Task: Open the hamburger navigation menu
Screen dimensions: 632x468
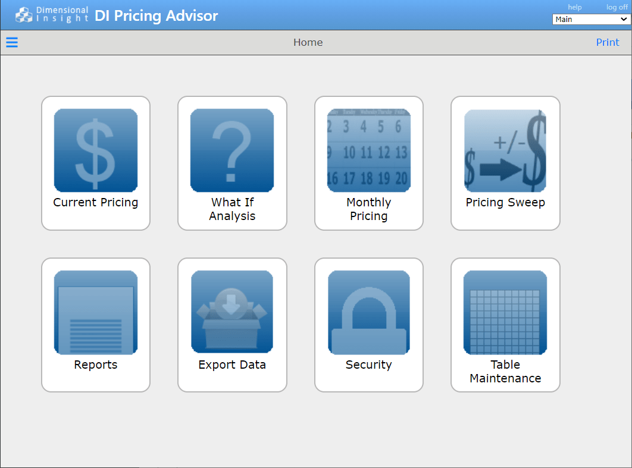Action: 12,42
